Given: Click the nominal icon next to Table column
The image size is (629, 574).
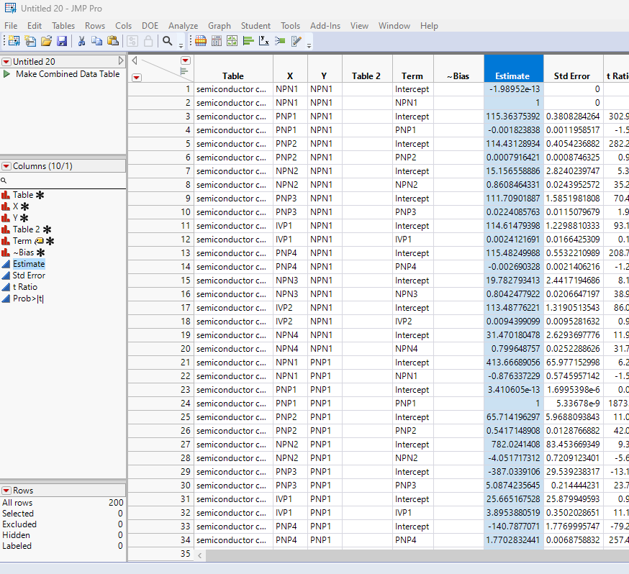Looking at the screenshot, I should (6, 195).
